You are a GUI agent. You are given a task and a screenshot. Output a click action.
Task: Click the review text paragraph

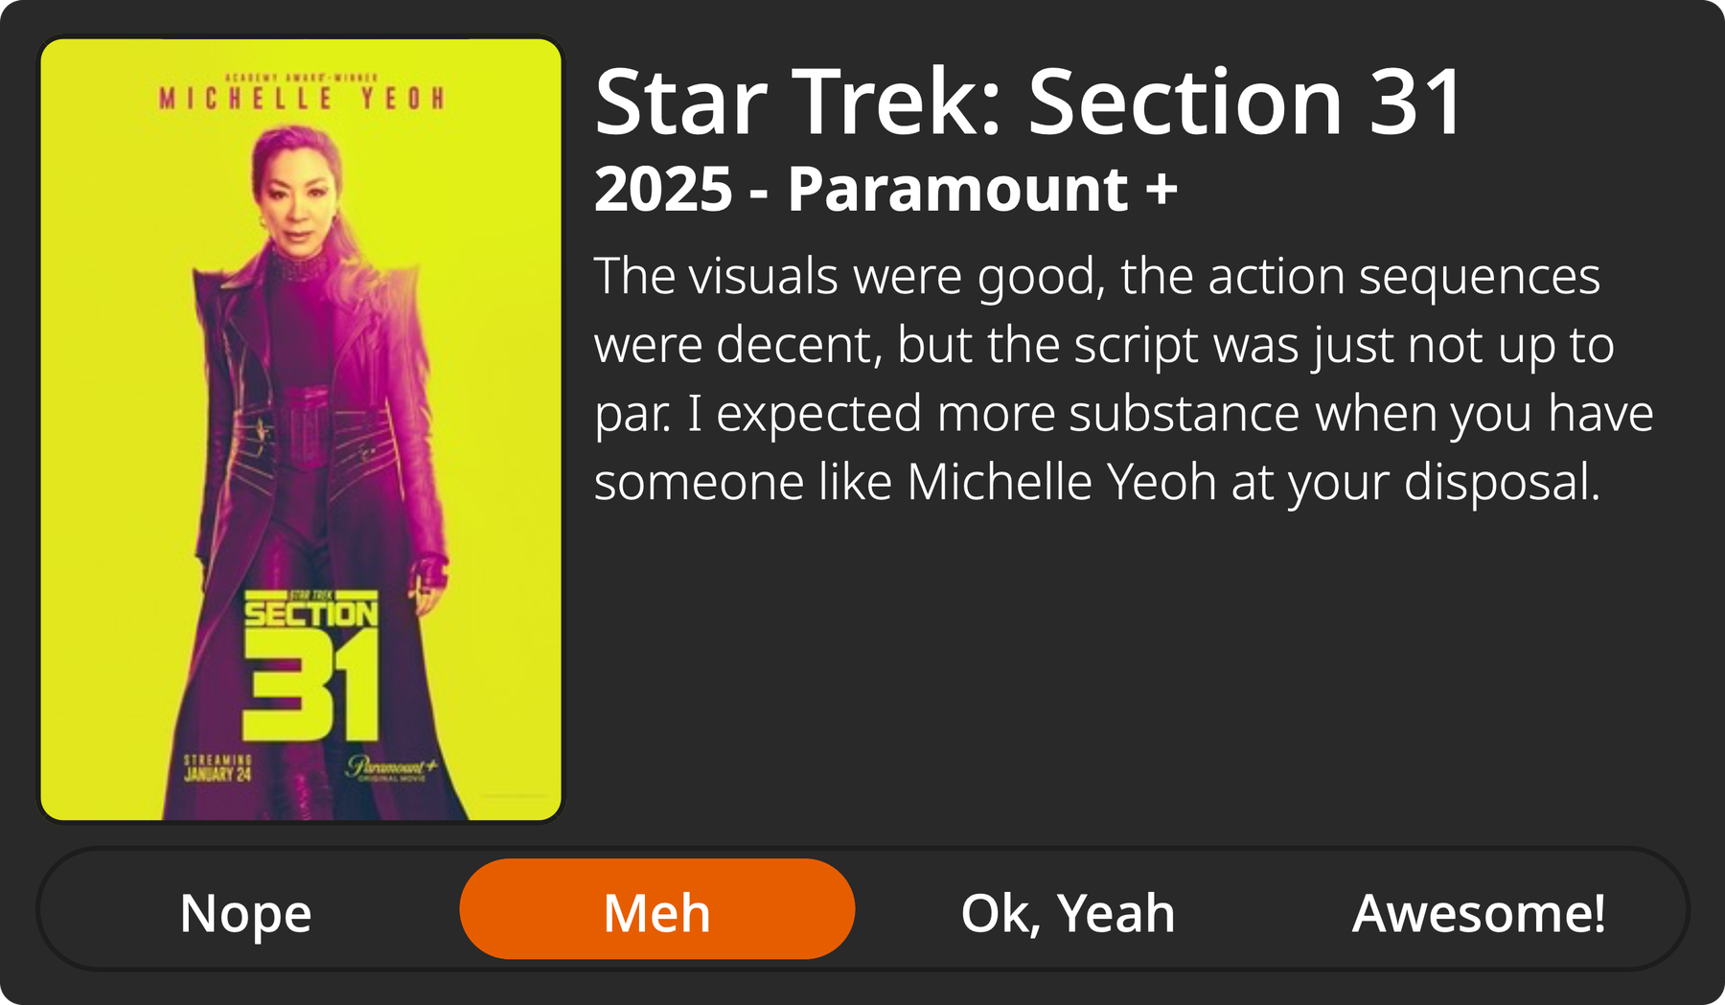coord(1121,378)
